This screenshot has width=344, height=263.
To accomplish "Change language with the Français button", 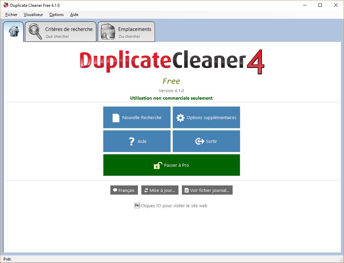I will coord(124,190).
